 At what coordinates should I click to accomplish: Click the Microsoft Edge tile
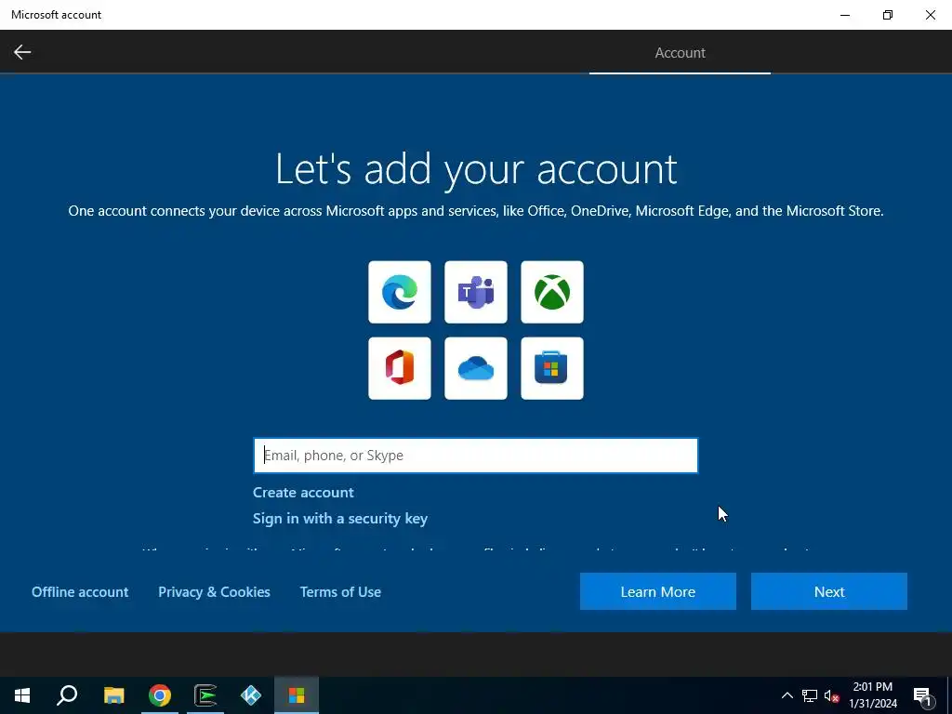[400, 292]
